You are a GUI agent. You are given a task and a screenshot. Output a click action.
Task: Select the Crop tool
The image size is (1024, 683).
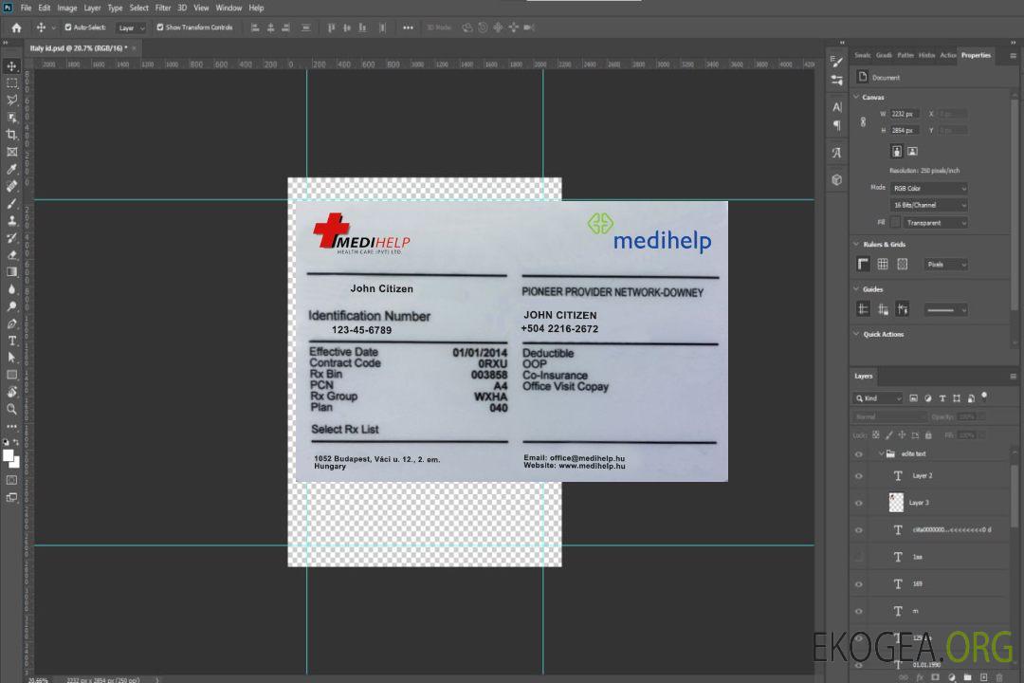pyautogui.click(x=11, y=135)
